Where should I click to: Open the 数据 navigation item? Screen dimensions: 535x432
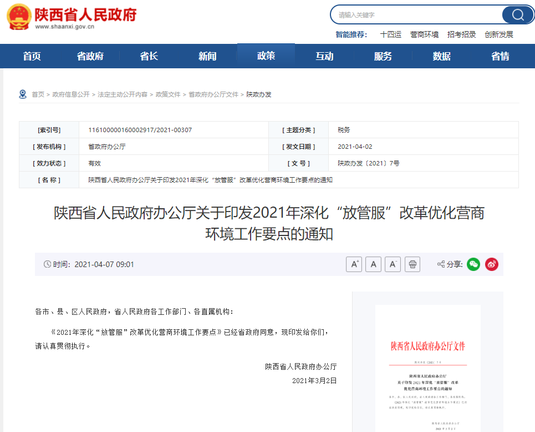pyautogui.click(x=441, y=56)
